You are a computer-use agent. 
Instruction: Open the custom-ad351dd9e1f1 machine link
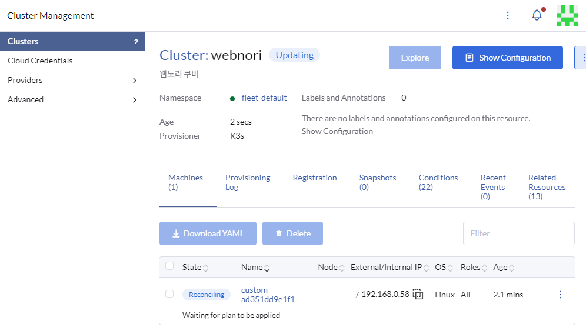pyautogui.click(x=268, y=295)
